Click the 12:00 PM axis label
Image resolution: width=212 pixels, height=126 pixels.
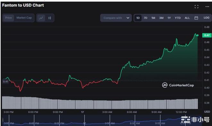[181, 112]
